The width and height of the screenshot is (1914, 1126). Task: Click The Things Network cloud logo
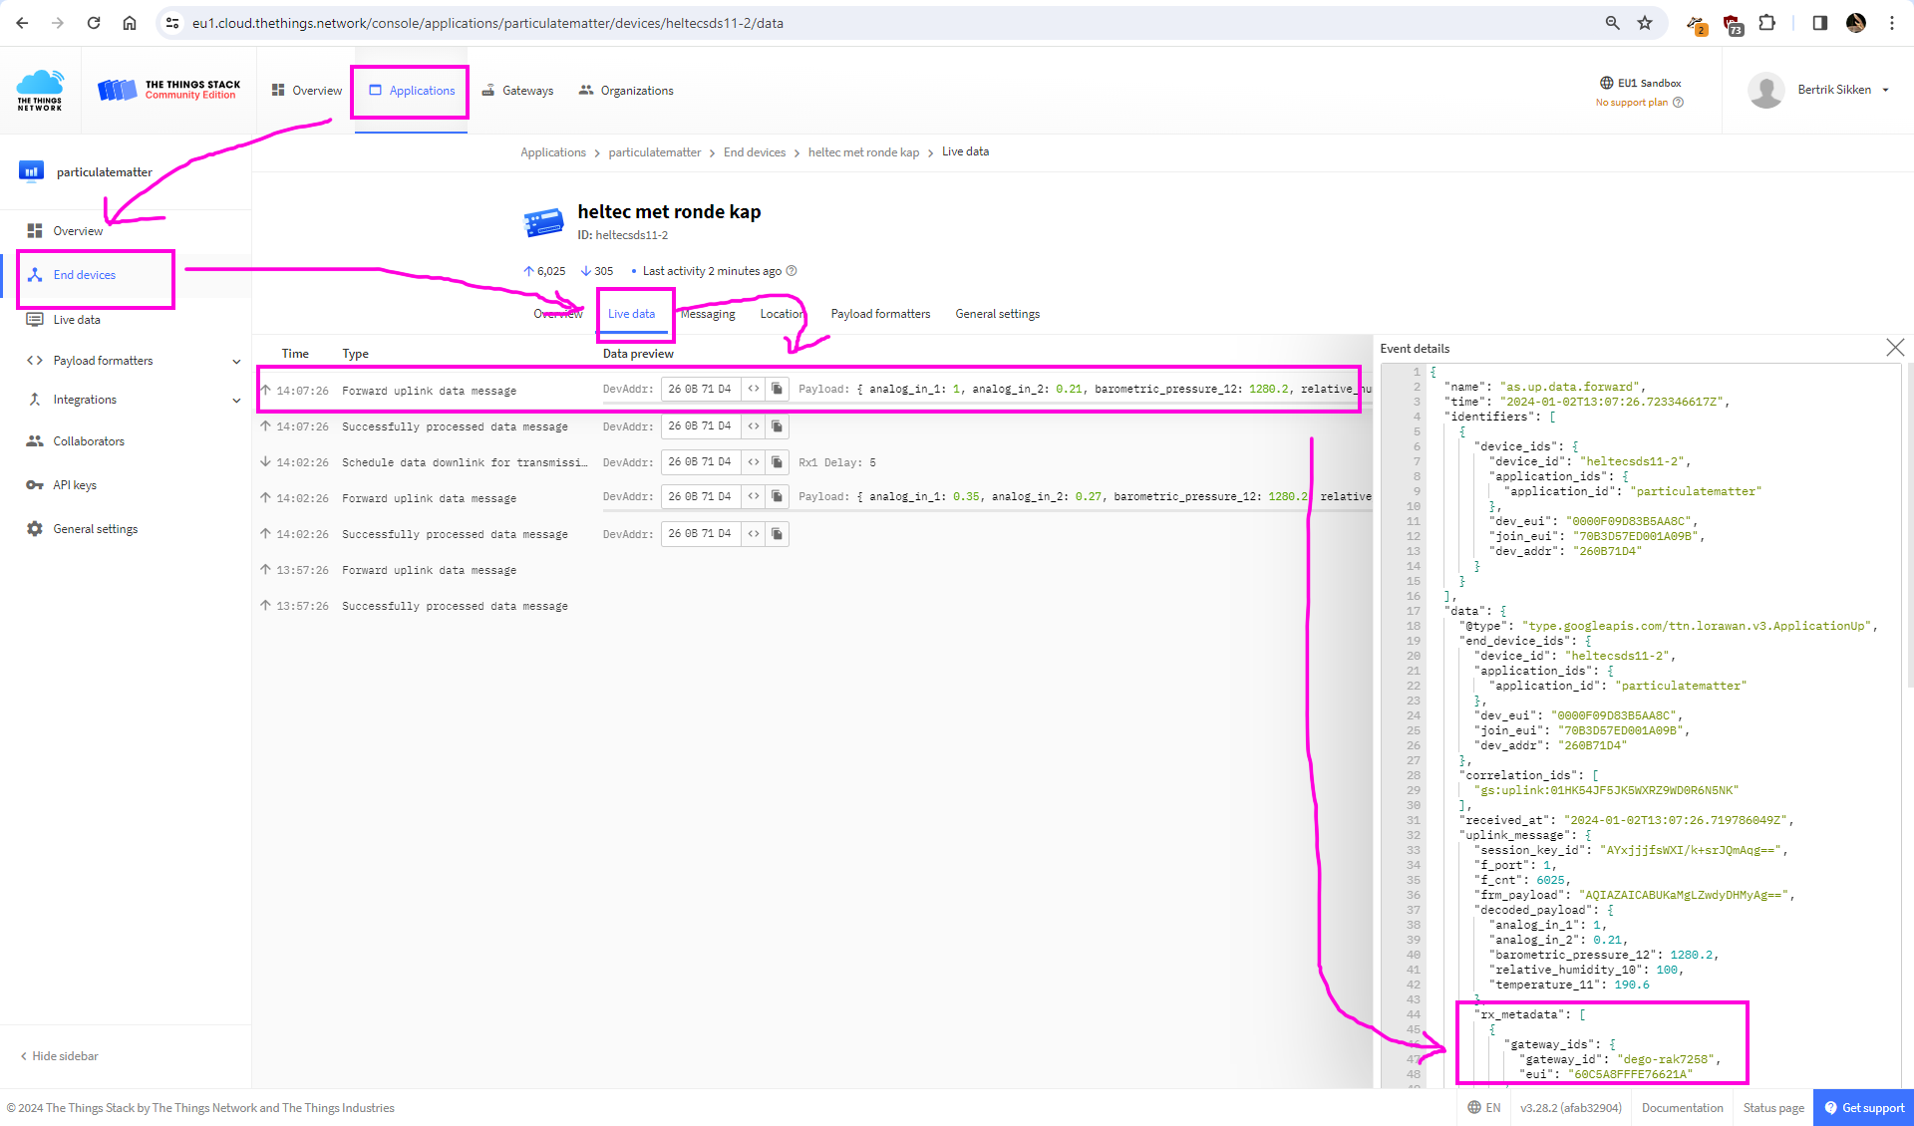[x=40, y=90]
